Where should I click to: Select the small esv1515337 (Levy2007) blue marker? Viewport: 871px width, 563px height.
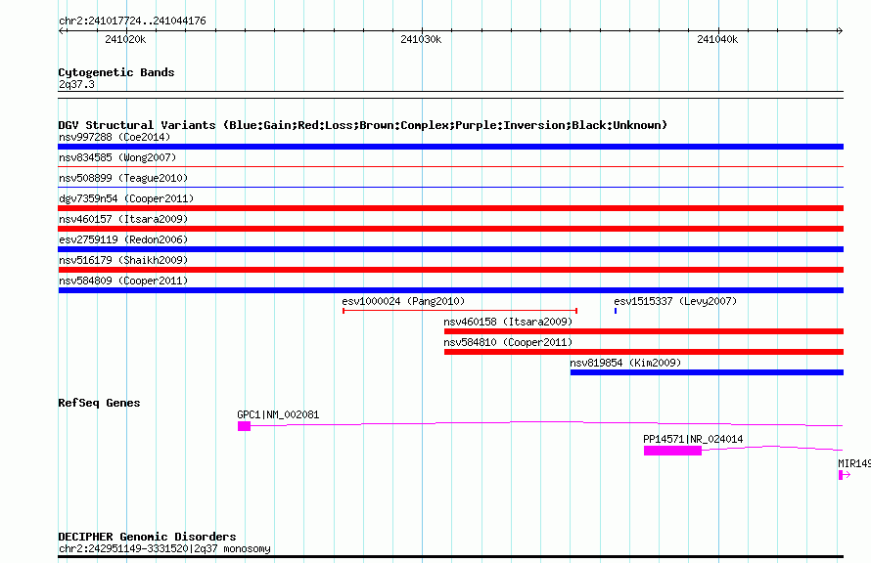point(616,311)
